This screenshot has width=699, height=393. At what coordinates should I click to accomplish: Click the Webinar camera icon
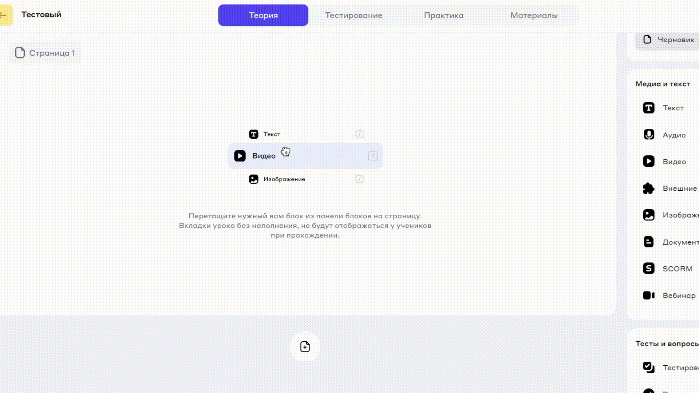(x=648, y=295)
